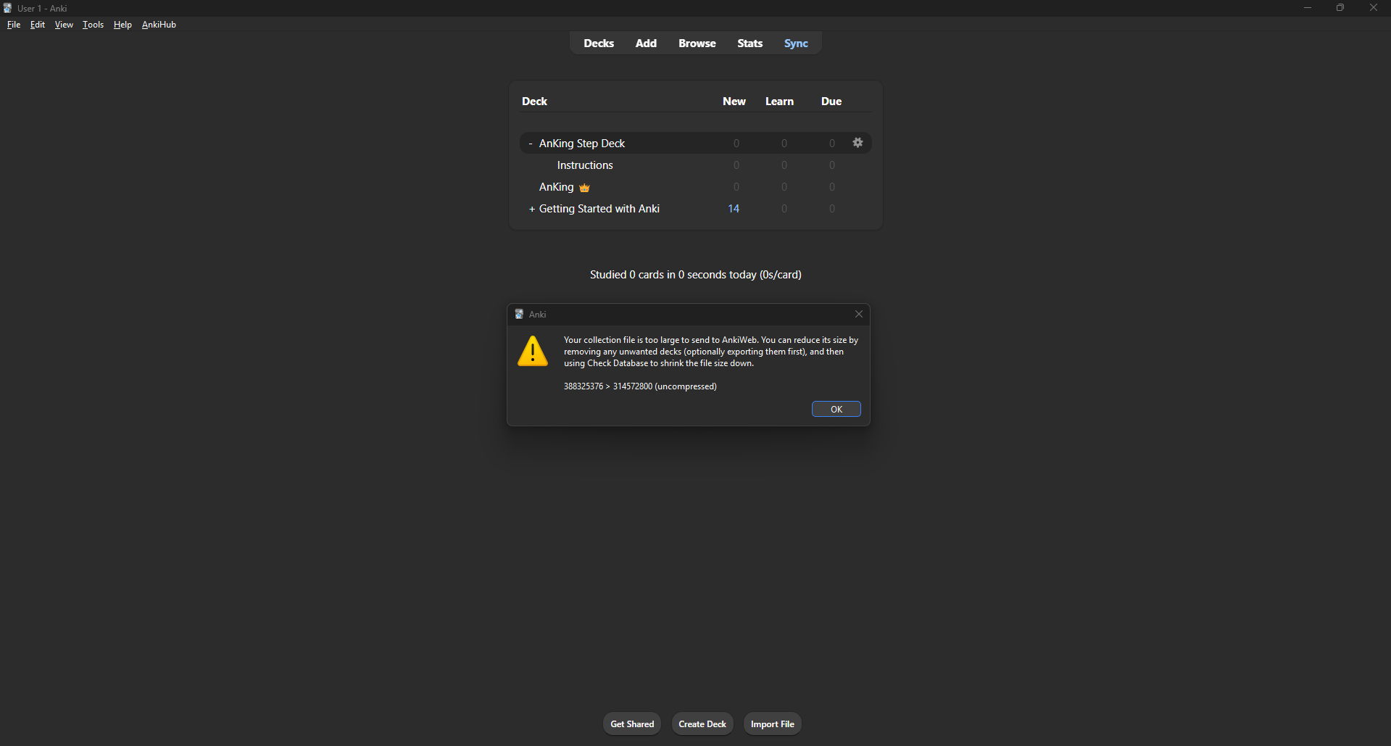1391x746 pixels.
Task: Click the Anki app icon in title bar
Action: click(8, 8)
